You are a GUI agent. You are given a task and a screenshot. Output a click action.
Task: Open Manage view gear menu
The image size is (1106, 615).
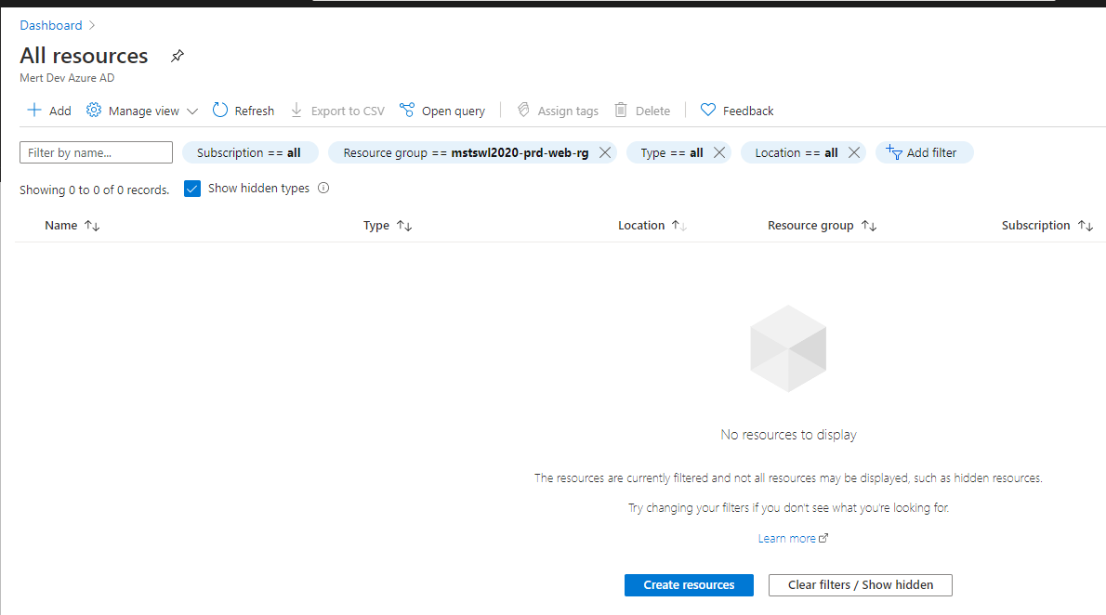[x=142, y=111]
